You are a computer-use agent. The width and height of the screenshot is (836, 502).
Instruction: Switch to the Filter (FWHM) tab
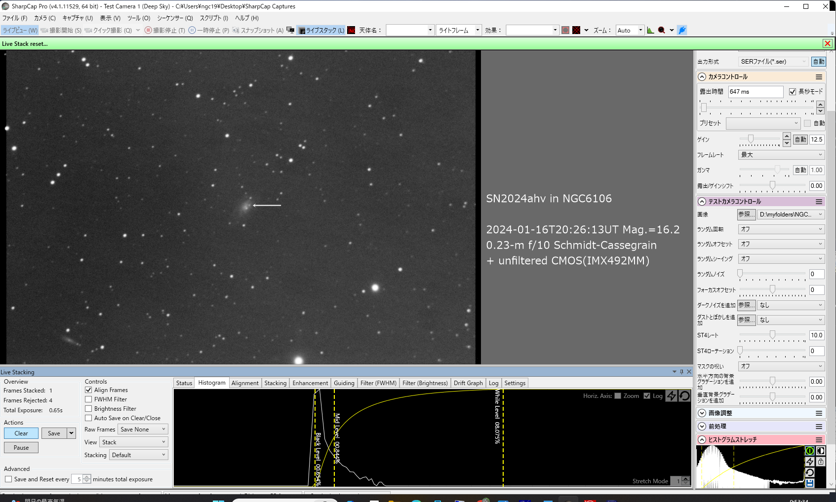378,383
